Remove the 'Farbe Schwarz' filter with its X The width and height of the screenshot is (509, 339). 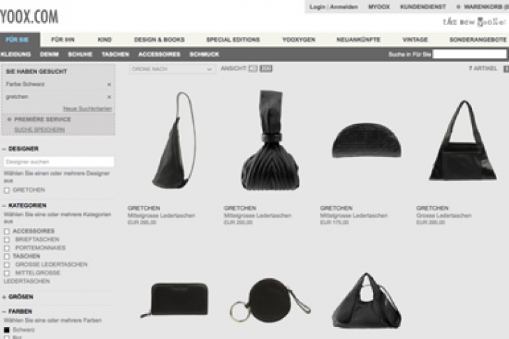pos(109,84)
